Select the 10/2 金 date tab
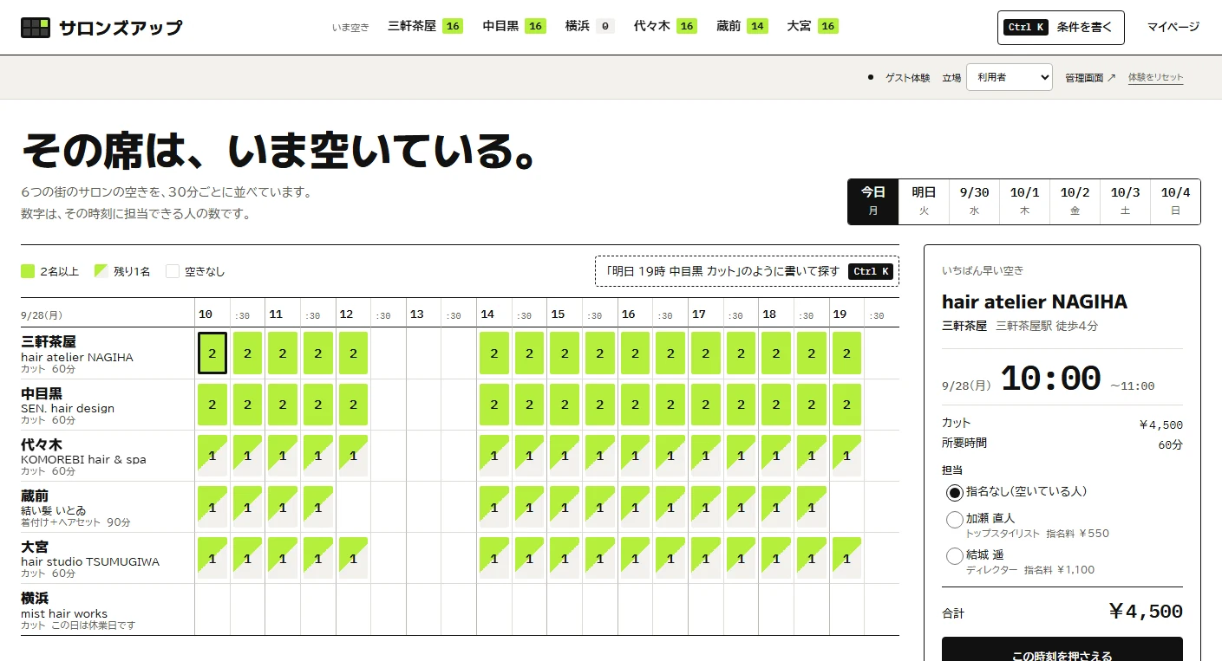Image resolution: width=1222 pixels, height=661 pixels. tap(1075, 202)
